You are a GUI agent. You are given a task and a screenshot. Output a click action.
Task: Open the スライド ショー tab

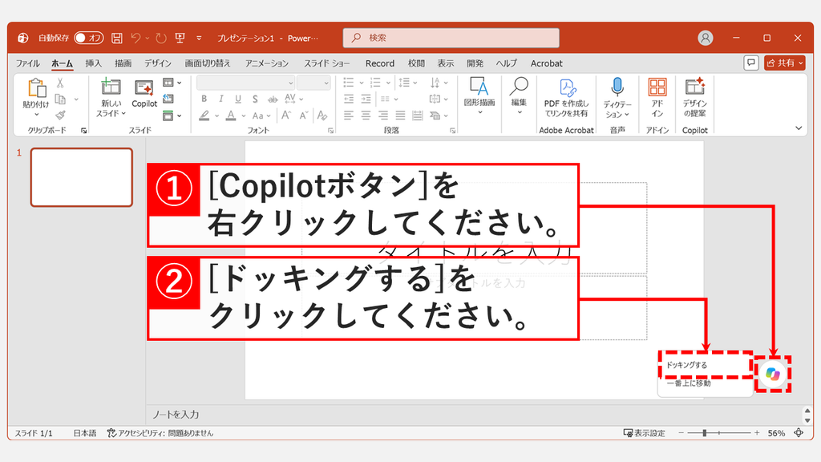point(327,63)
